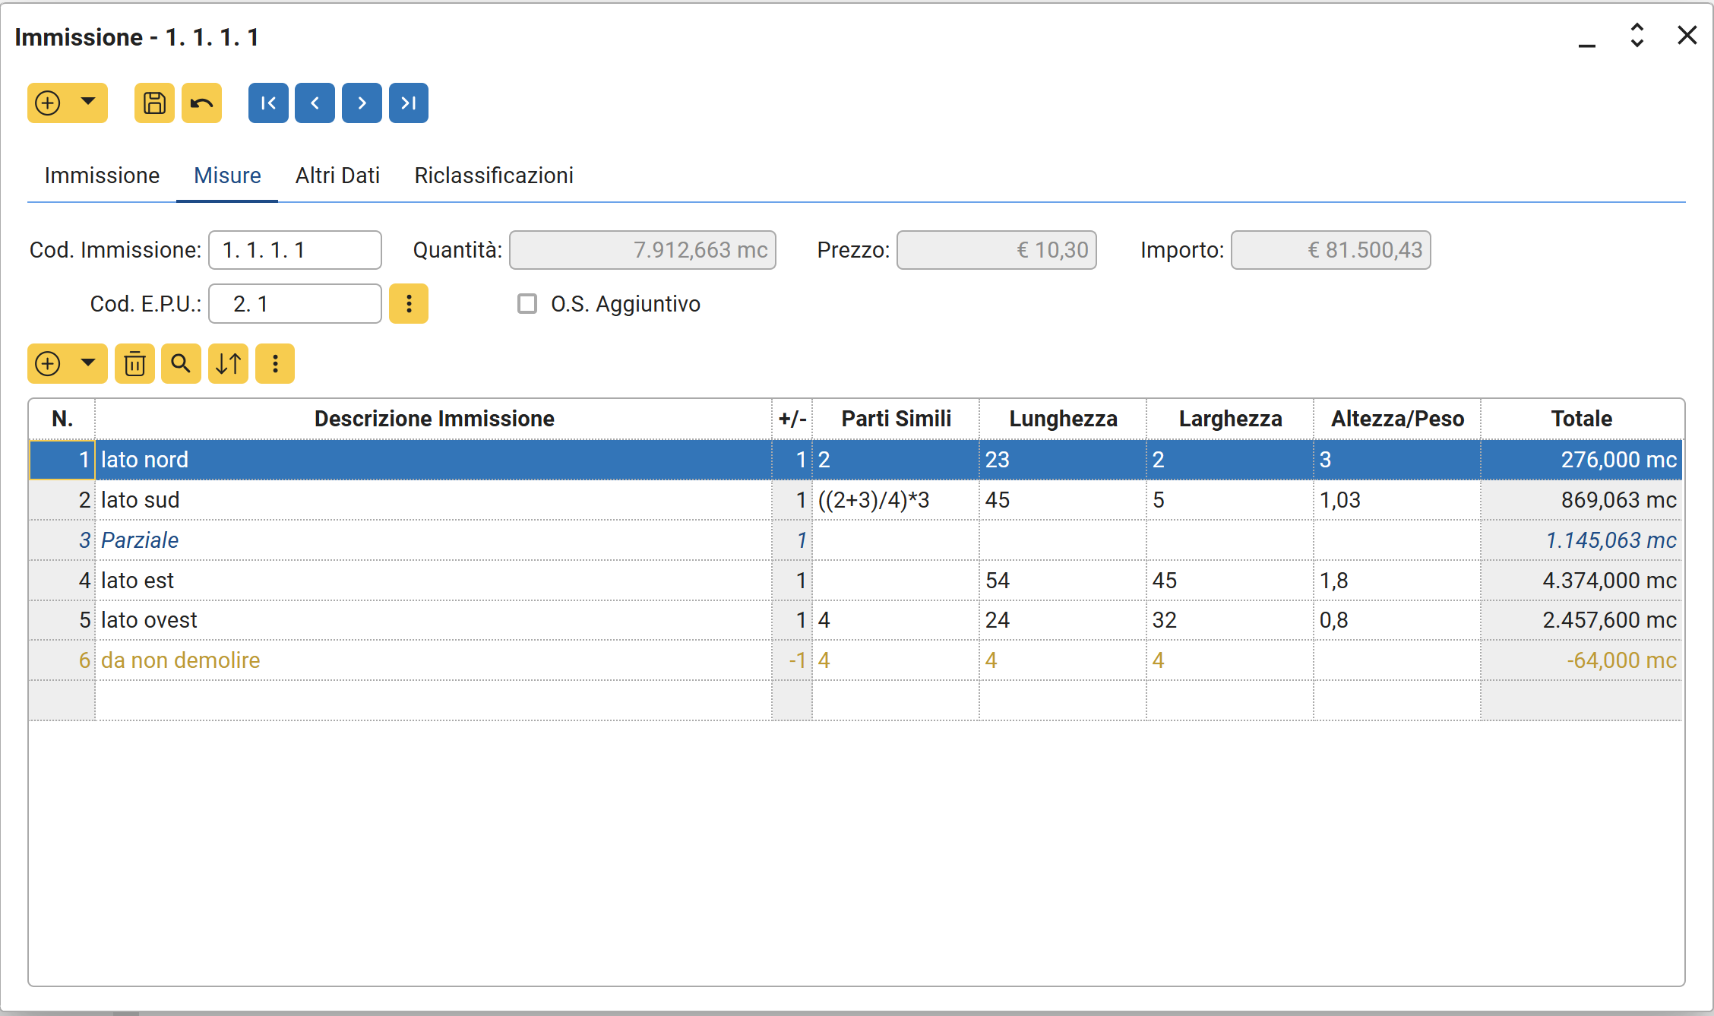Viewport: 1714px width, 1016px height.
Task: Click the Cod. Immissione input field
Action: [x=295, y=250]
